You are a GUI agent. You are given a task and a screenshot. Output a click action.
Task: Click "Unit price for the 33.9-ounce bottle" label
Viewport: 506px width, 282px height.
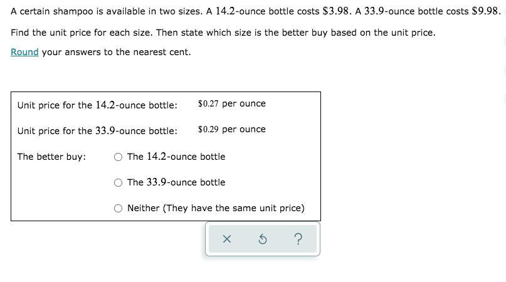[x=97, y=131]
